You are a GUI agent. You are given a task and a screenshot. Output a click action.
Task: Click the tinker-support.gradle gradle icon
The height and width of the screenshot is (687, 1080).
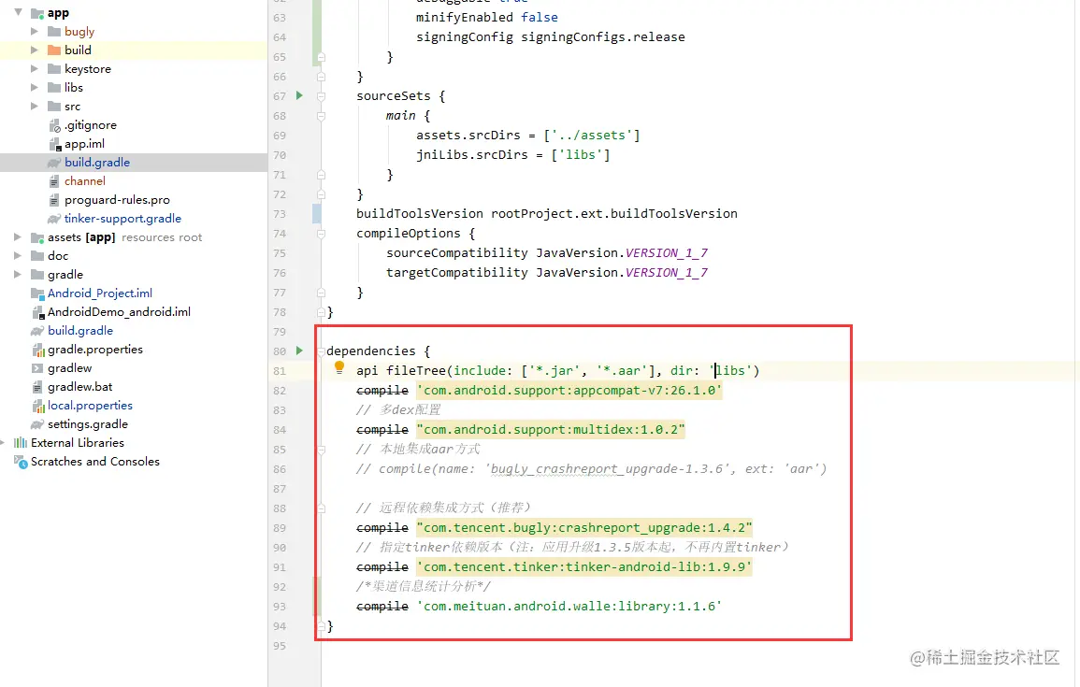pyautogui.click(x=54, y=218)
